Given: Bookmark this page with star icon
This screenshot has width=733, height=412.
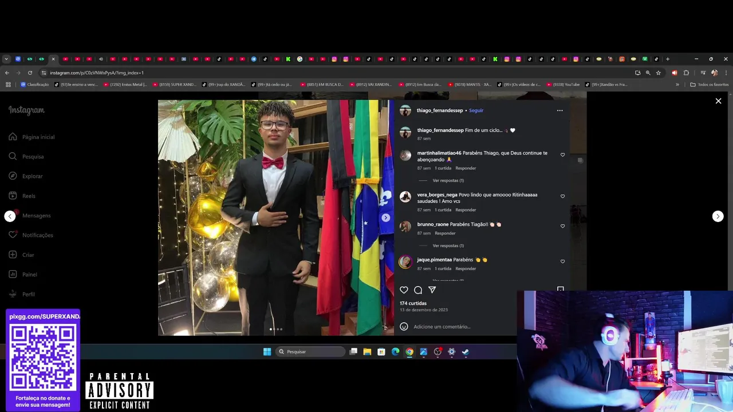Looking at the screenshot, I should (x=659, y=73).
